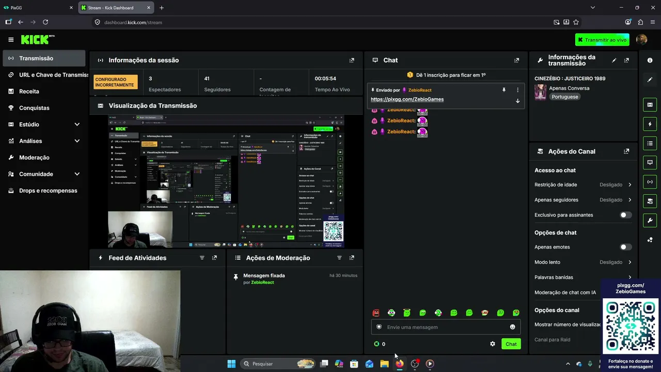This screenshot has width=661, height=372.
Task: Click the chat identity badge in message box
Action: click(379, 327)
